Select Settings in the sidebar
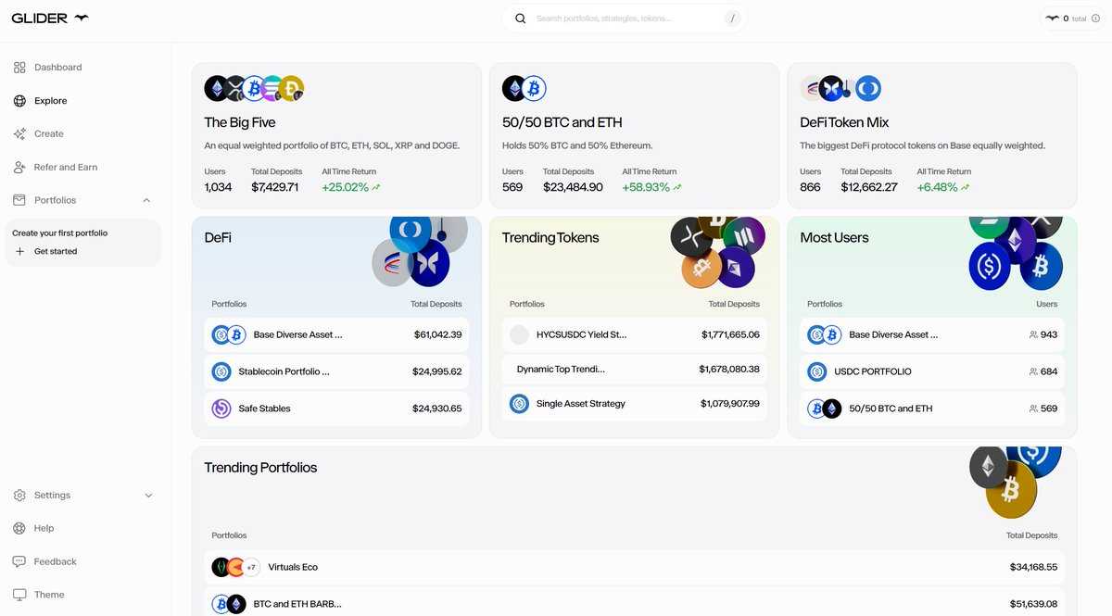 (52, 496)
